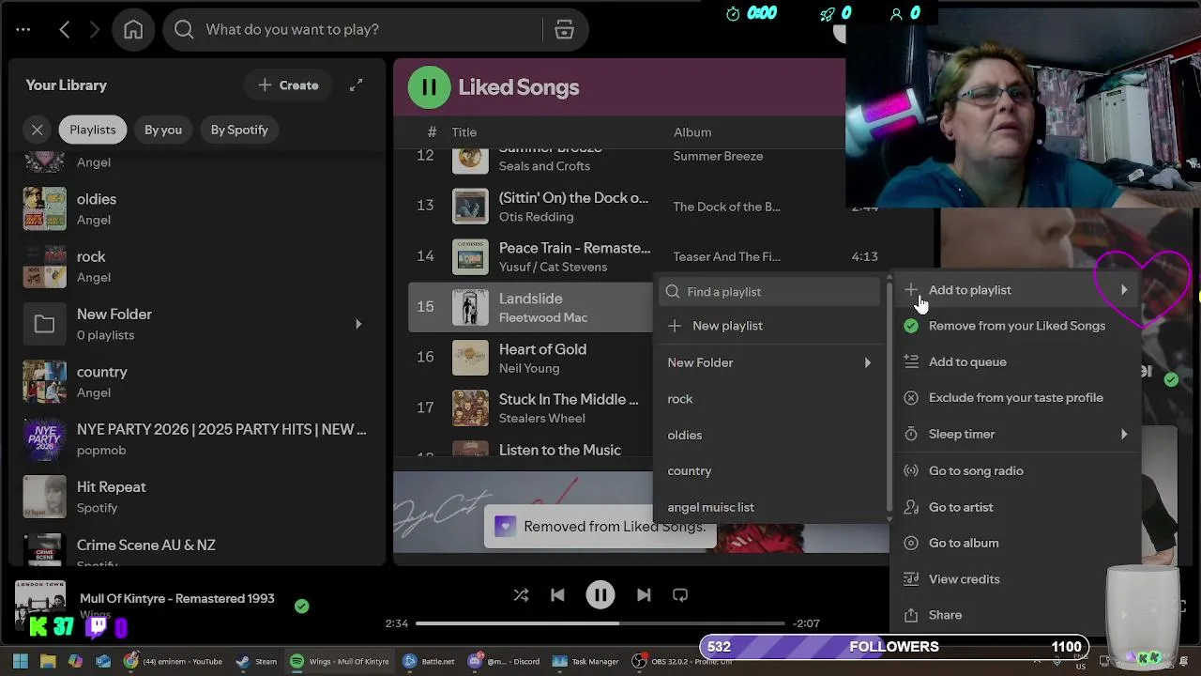
Task: Add song to rock playlist in submenu
Action: (x=769, y=399)
